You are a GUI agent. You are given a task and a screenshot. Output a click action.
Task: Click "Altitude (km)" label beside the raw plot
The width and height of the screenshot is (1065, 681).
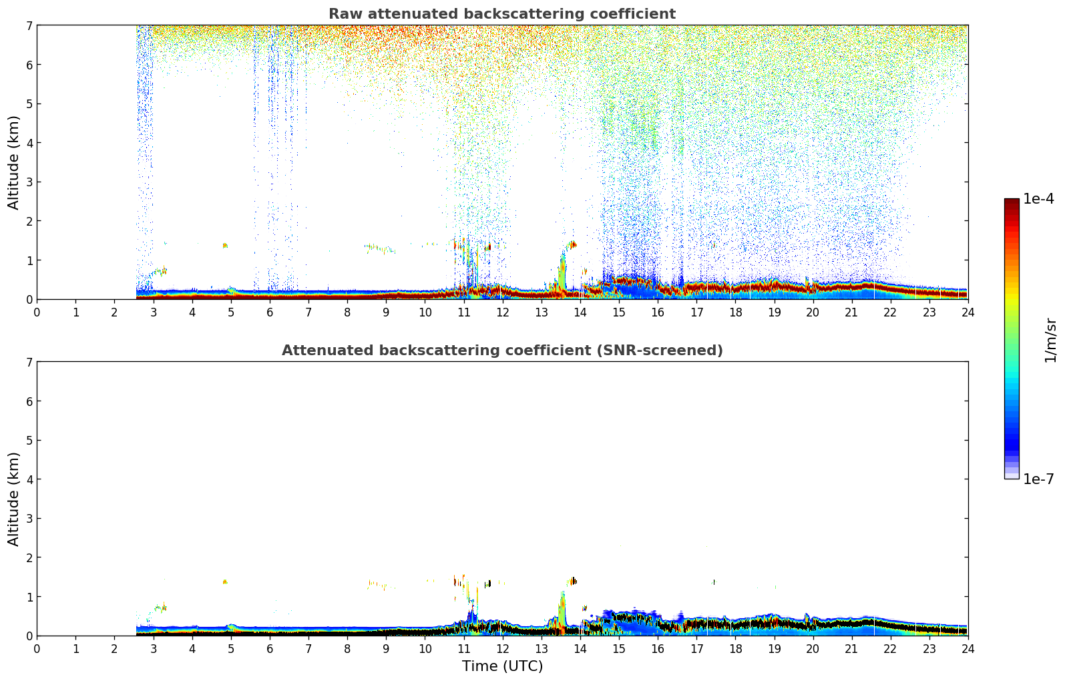point(14,162)
